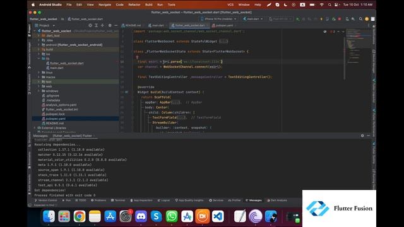Screen dimensions: 404x227
Task: Collapse the lib folder in project tree
Action: [39, 59]
